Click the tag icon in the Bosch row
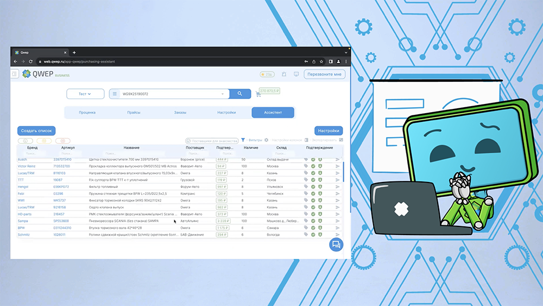 [x=306, y=159]
